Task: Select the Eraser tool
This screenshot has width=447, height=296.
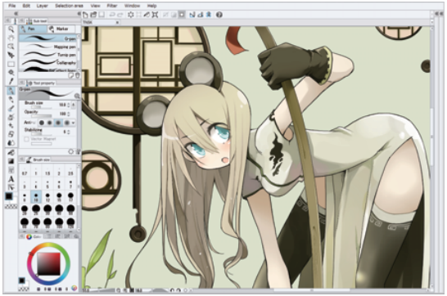Action: tap(11, 134)
